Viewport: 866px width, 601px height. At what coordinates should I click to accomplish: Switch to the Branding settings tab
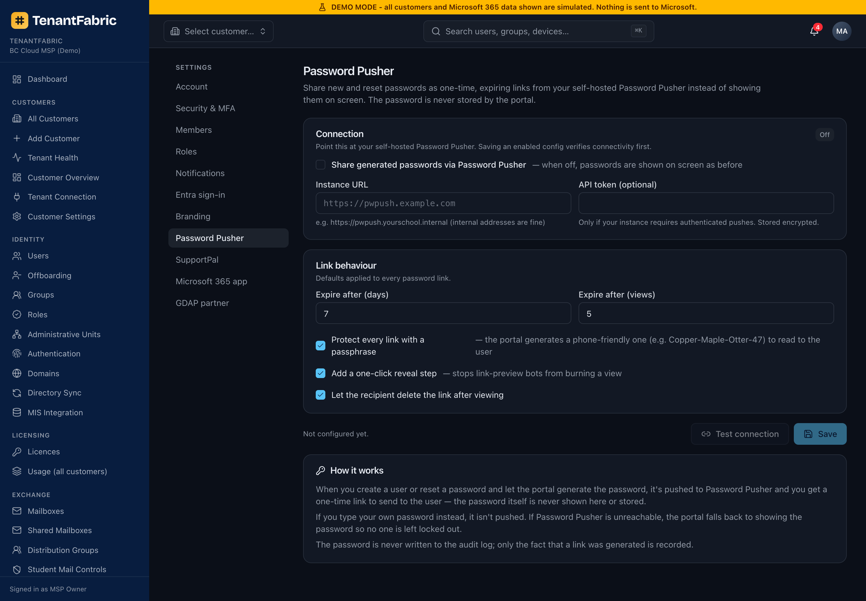pos(228,217)
